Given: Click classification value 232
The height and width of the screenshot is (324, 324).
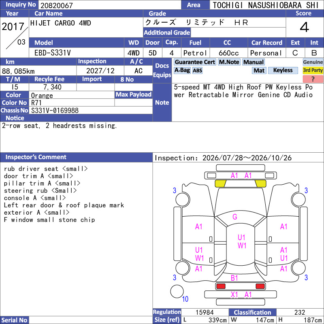Looking at the screenshot, I should (x=300, y=312).
